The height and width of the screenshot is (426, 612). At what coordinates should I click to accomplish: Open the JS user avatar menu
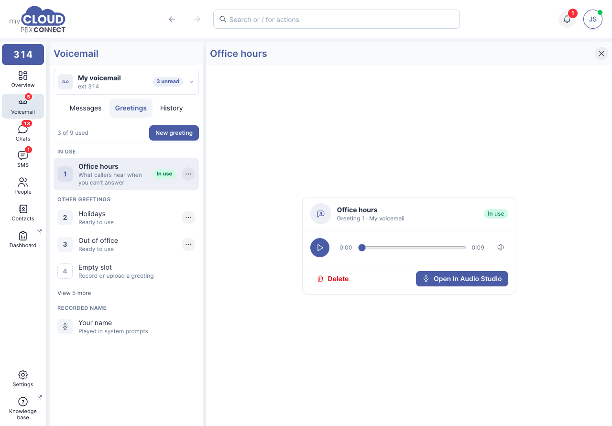[593, 19]
